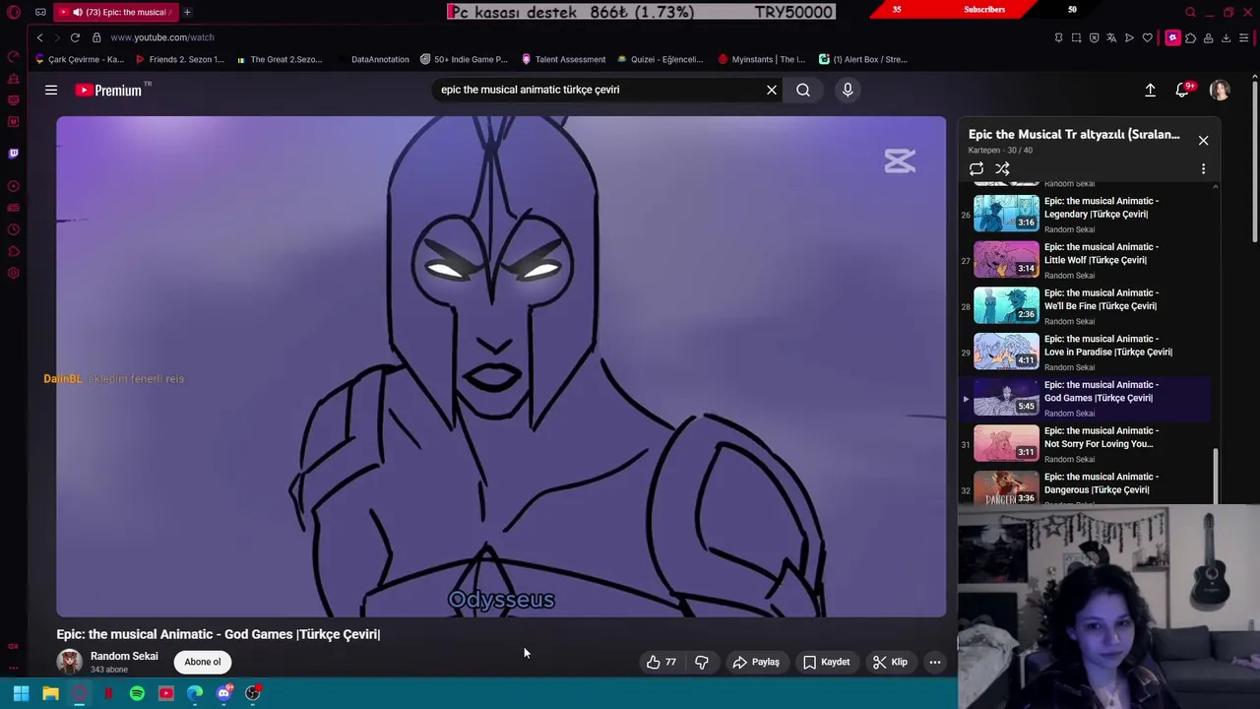This screenshot has width=1260, height=709.
Task: Play We'll Be Fine playlist item
Action: [x=1088, y=305]
